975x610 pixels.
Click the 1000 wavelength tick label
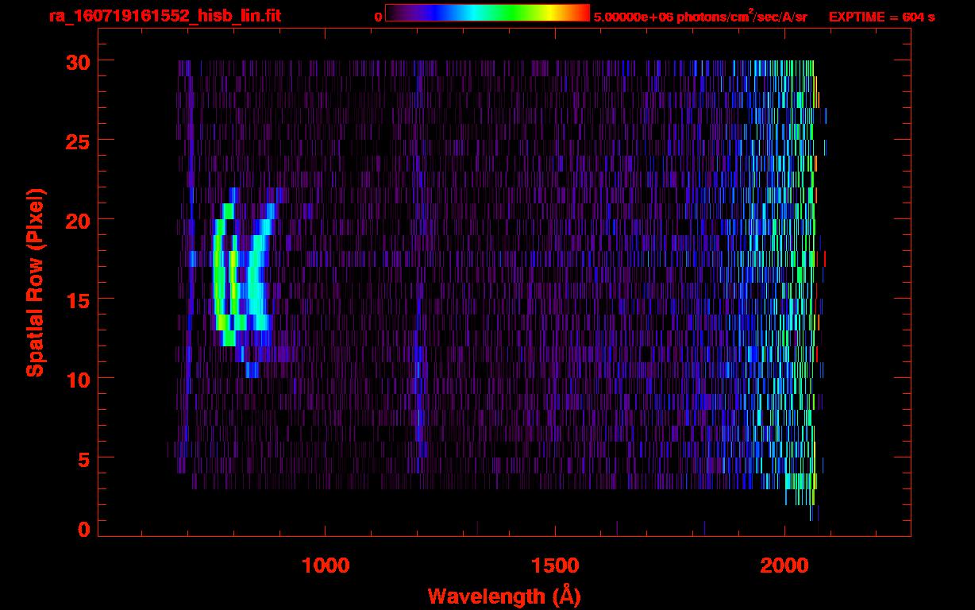(x=326, y=565)
